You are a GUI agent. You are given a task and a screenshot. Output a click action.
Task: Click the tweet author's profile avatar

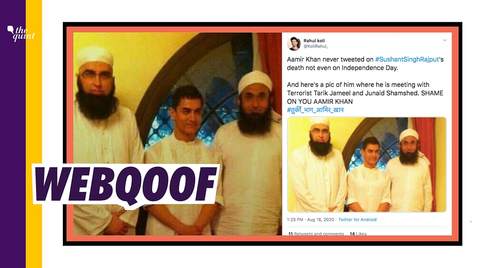coord(294,44)
